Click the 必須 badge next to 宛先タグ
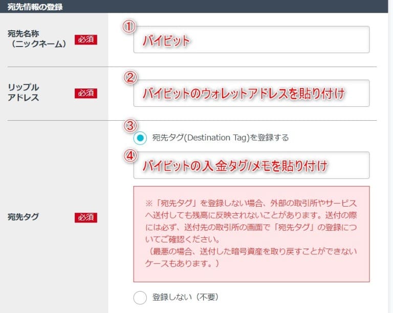This screenshot has width=393, height=313. click(x=86, y=217)
